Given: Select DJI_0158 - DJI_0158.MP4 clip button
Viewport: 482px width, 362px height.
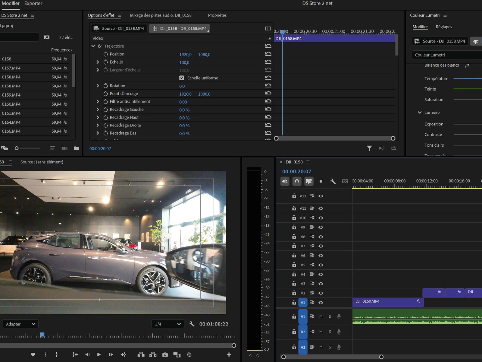Looking at the screenshot, I should 180,28.
